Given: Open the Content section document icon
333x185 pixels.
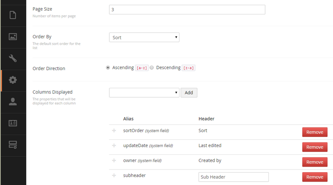Looking at the screenshot, I should pyautogui.click(x=13, y=15).
